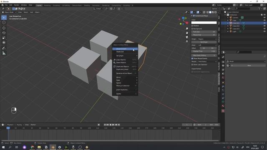This screenshot has height=150, width=267.
Task: Open Chrome from the Windows taskbar
Action: click(x=33, y=147)
